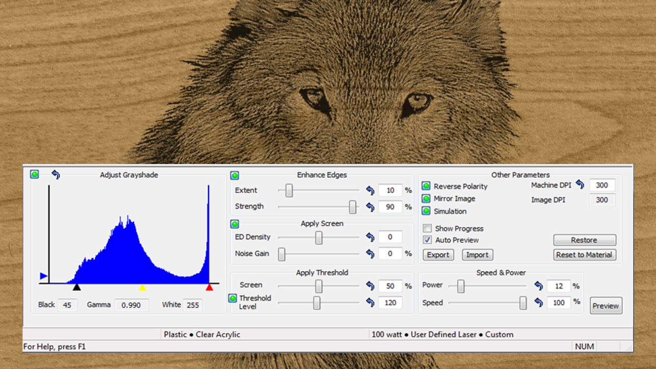The height and width of the screenshot is (369, 656).
Task: Toggle the Mirror Image option
Action: click(x=426, y=198)
